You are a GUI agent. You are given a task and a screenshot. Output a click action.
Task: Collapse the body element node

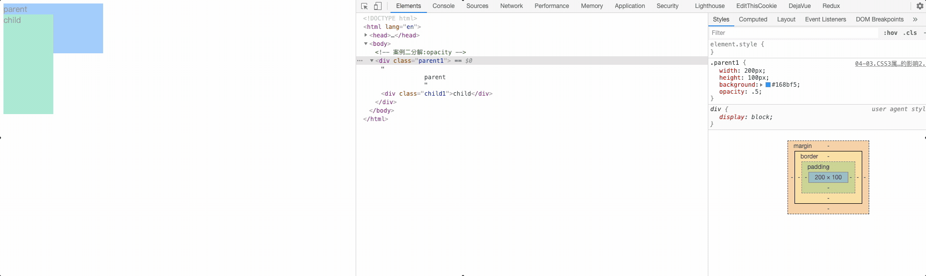[x=366, y=44]
